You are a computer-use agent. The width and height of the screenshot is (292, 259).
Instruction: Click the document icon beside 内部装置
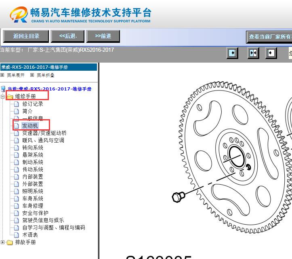(x=17, y=177)
